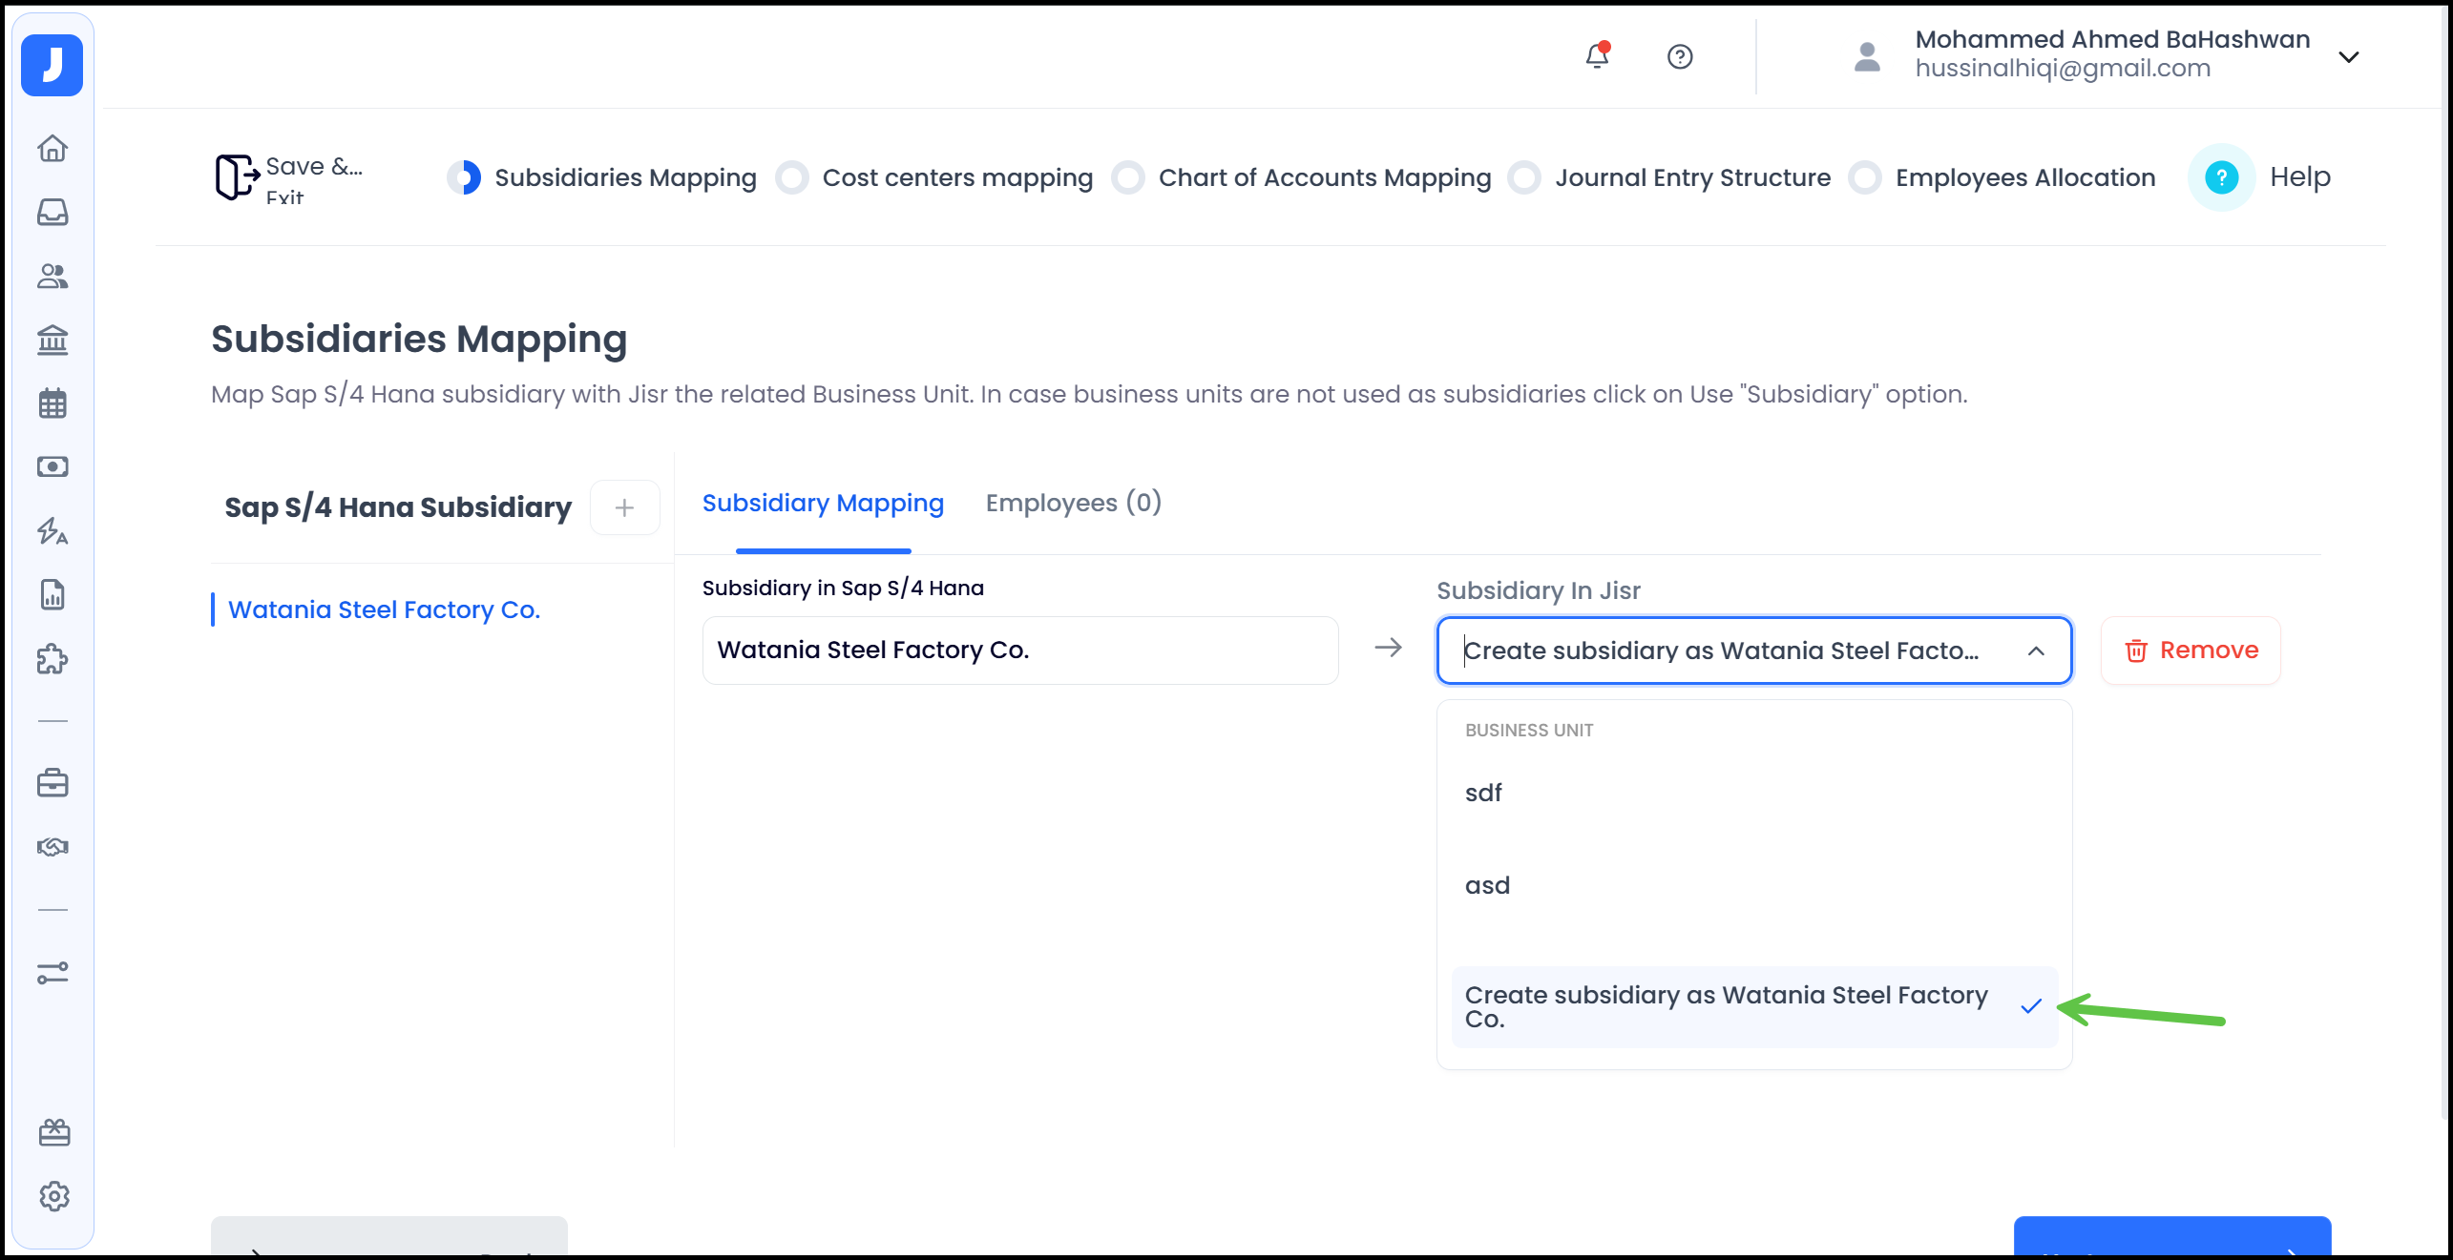Switch to the Subsidiary Mapping tab
This screenshot has width=2453, height=1260.
coord(823,503)
